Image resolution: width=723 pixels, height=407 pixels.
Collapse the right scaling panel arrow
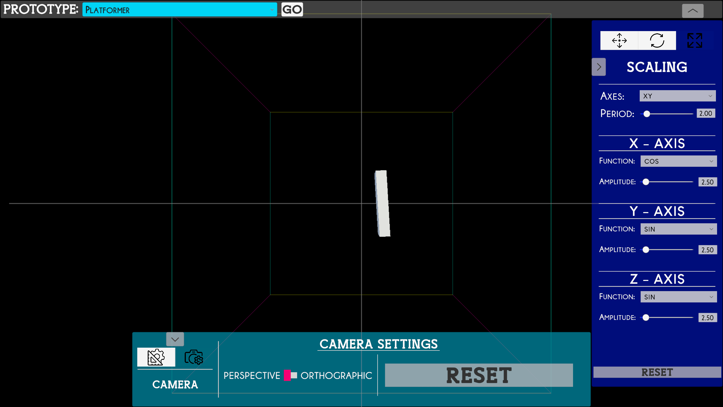pyautogui.click(x=599, y=67)
